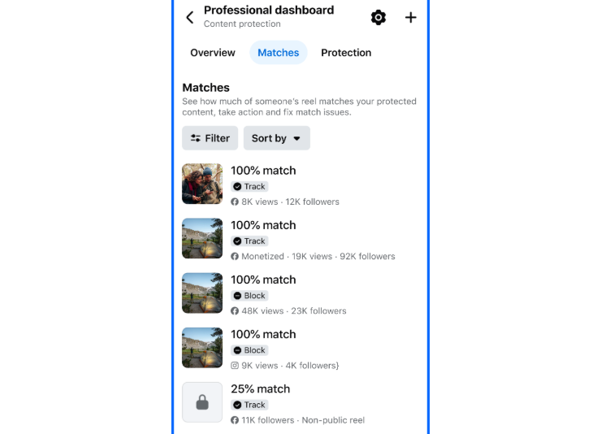Open settings via the gear icon
This screenshot has height=434, width=610.
(x=378, y=17)
